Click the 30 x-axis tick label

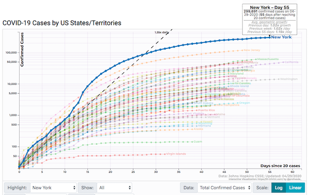pos(156,172)
